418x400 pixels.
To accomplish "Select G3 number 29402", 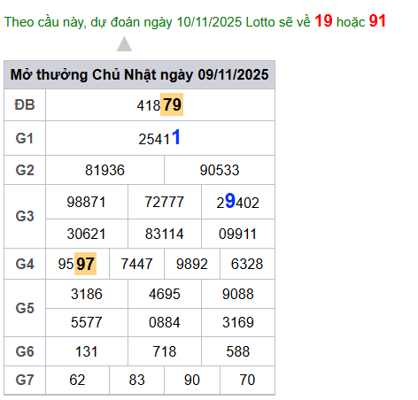I will [238, 202].
